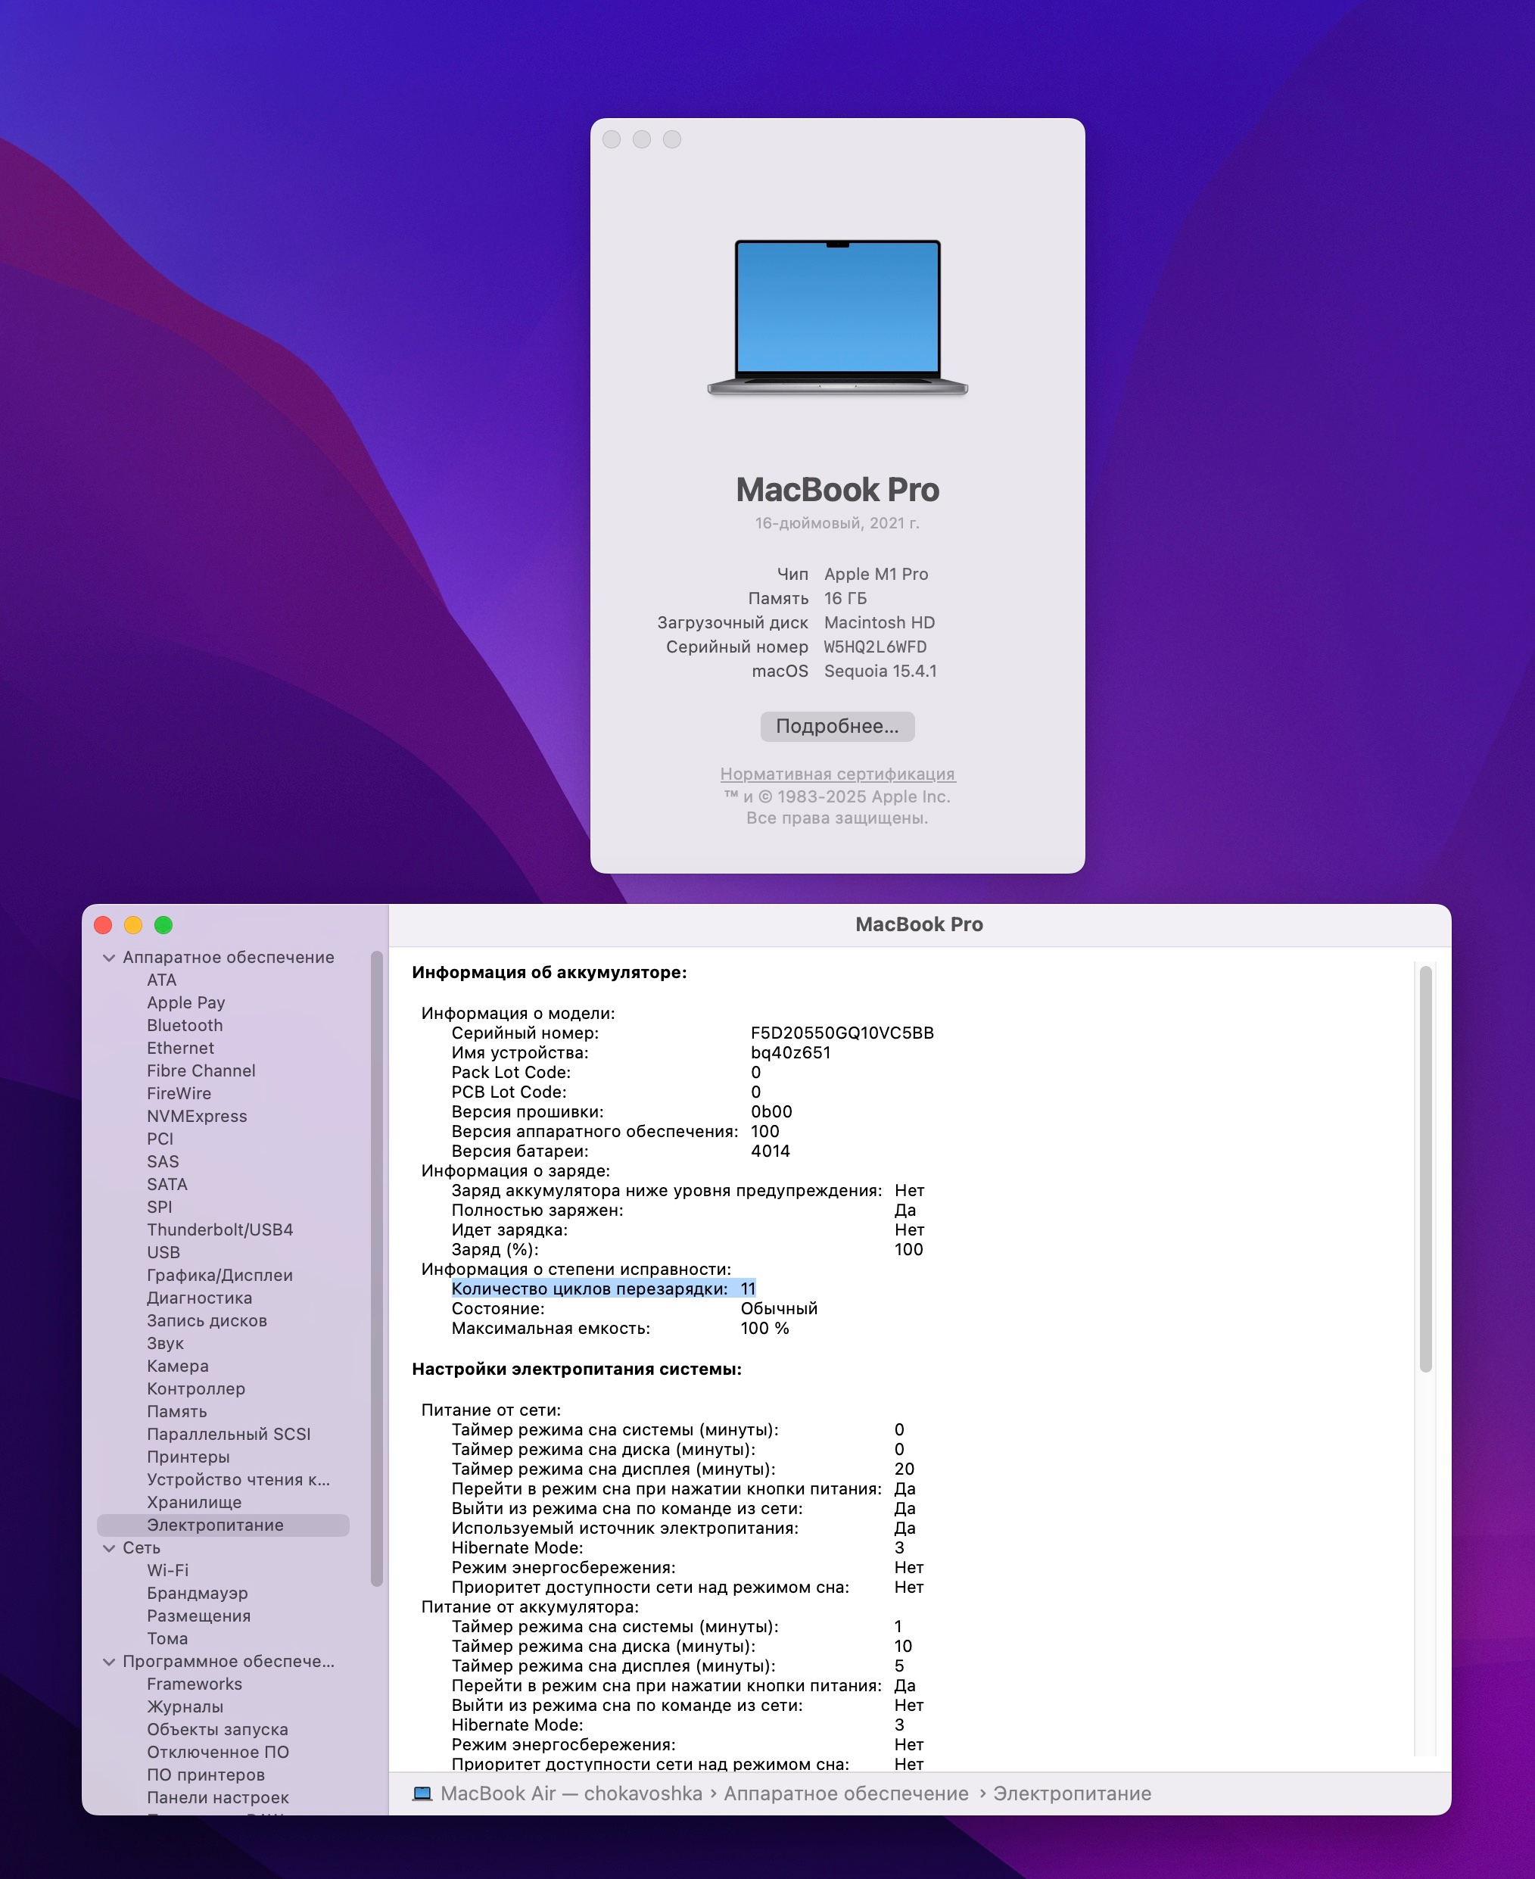Open Thunderbolt/USB4 in the sidebar
Image resolution: width=1535 pixels, height=1879 pixels.
(220, 1230)
